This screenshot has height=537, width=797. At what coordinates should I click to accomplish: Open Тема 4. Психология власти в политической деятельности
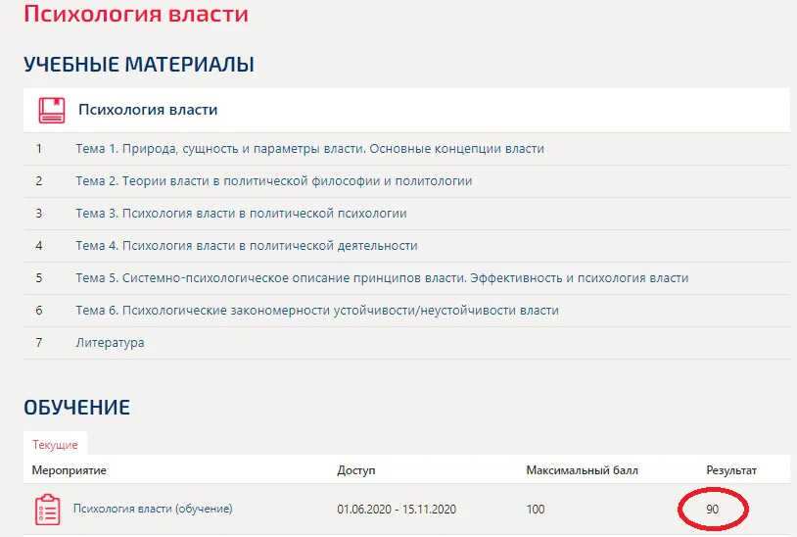(247, 246)
